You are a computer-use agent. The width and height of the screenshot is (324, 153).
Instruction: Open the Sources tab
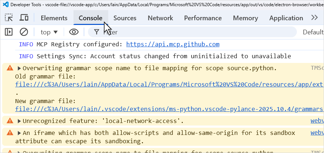tap(125, 18)
